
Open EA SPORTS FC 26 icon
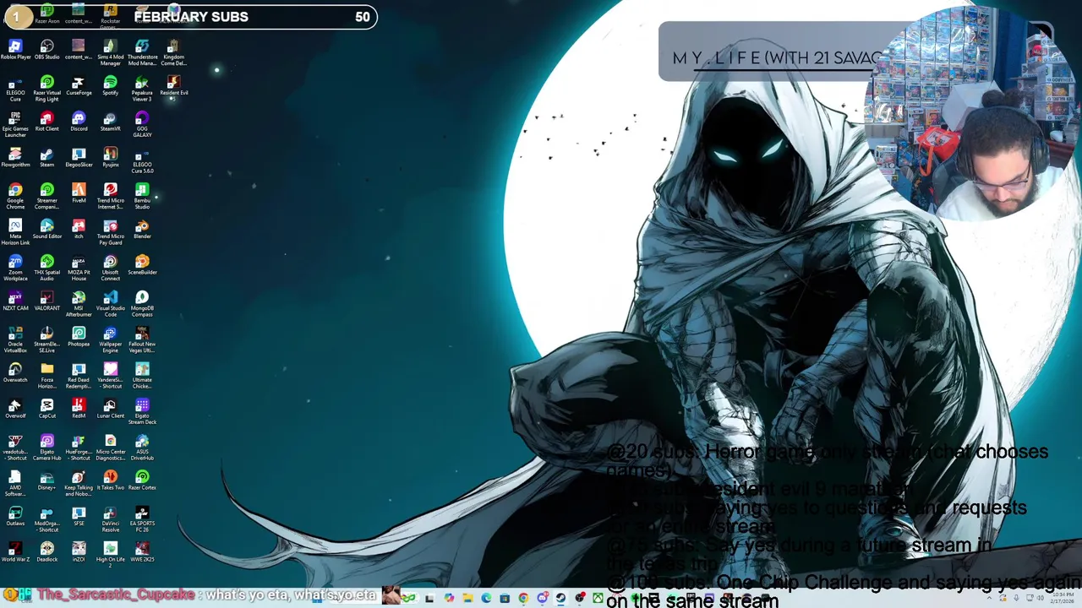142,519
